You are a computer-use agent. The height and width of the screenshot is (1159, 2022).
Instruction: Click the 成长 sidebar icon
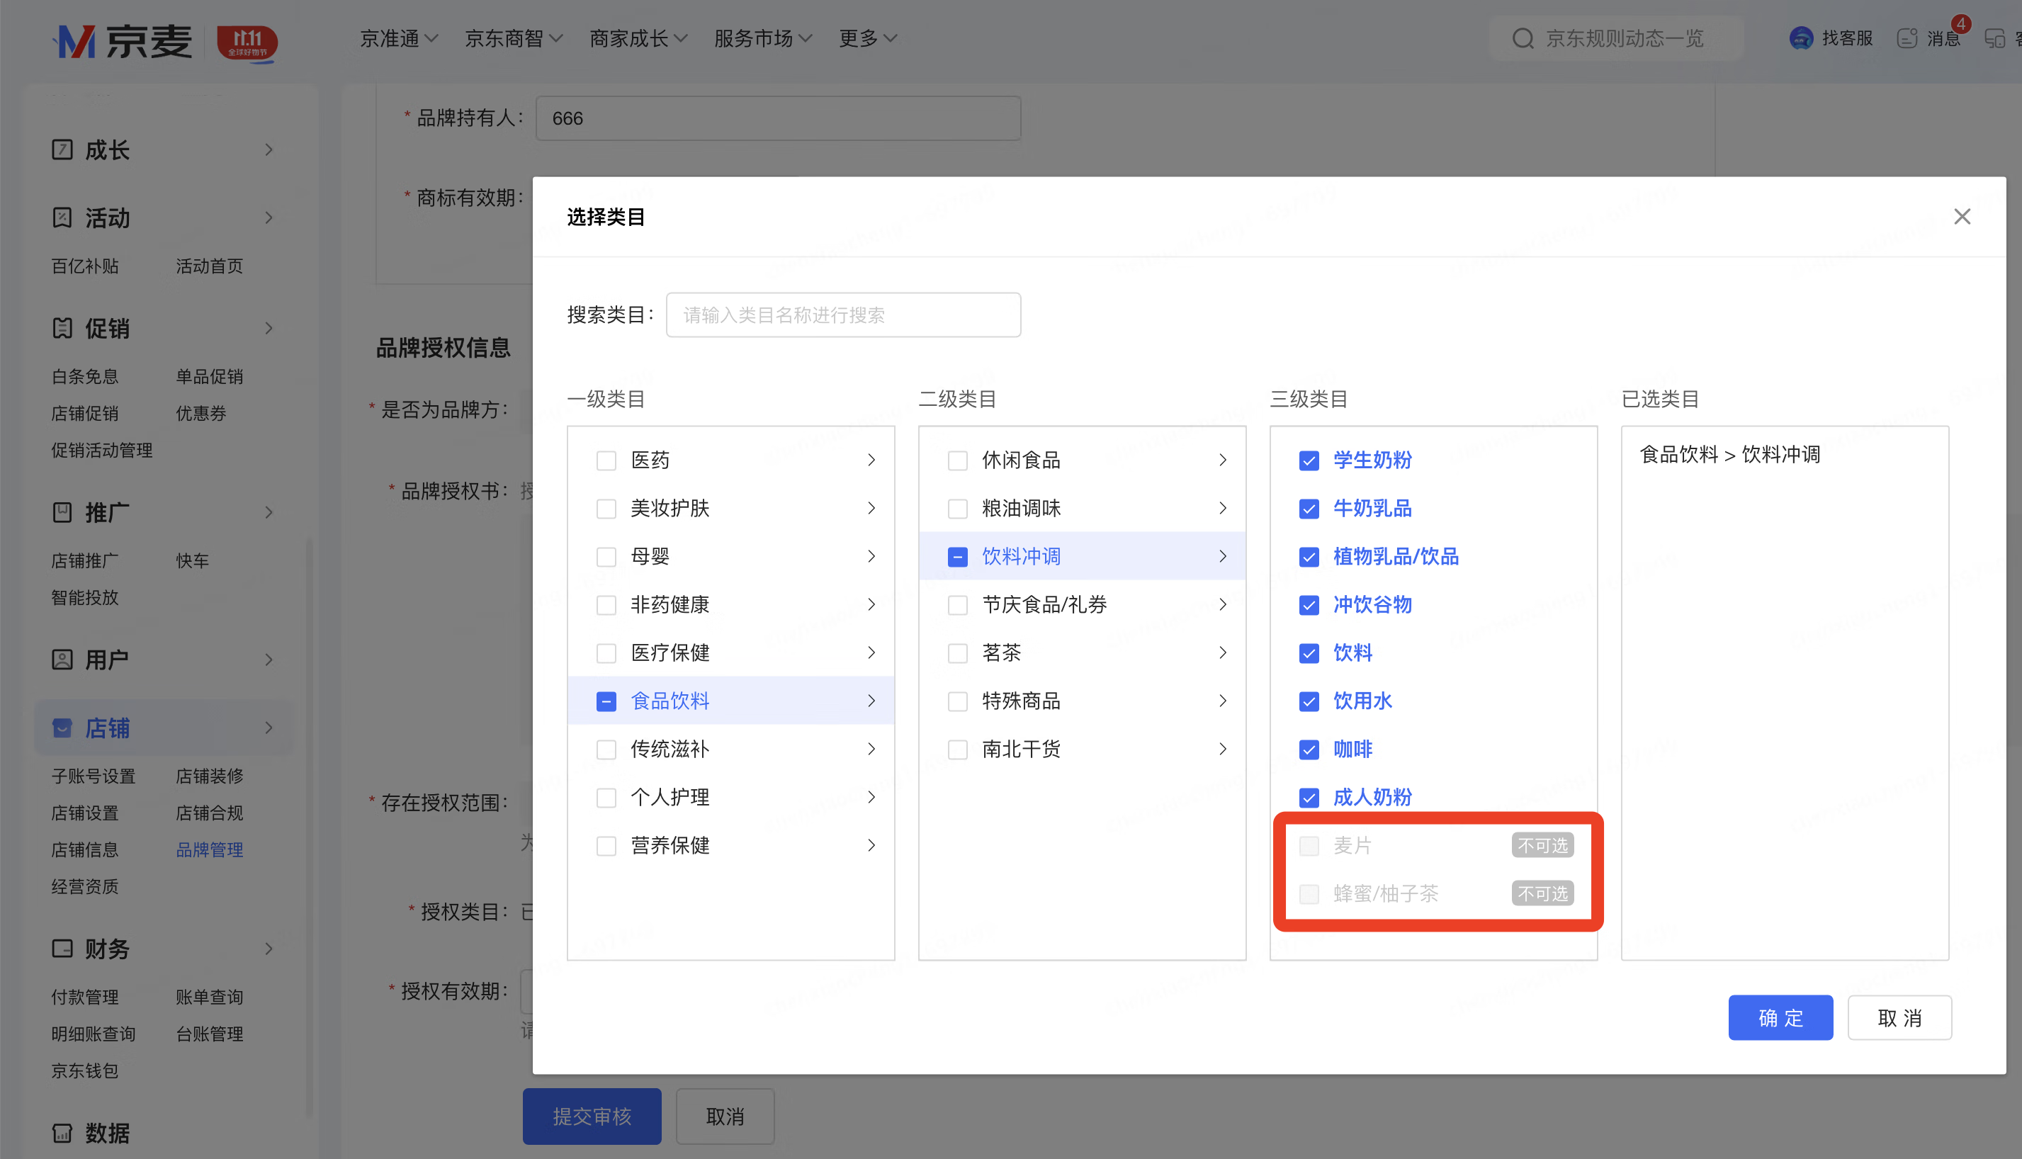click(62, 149)
